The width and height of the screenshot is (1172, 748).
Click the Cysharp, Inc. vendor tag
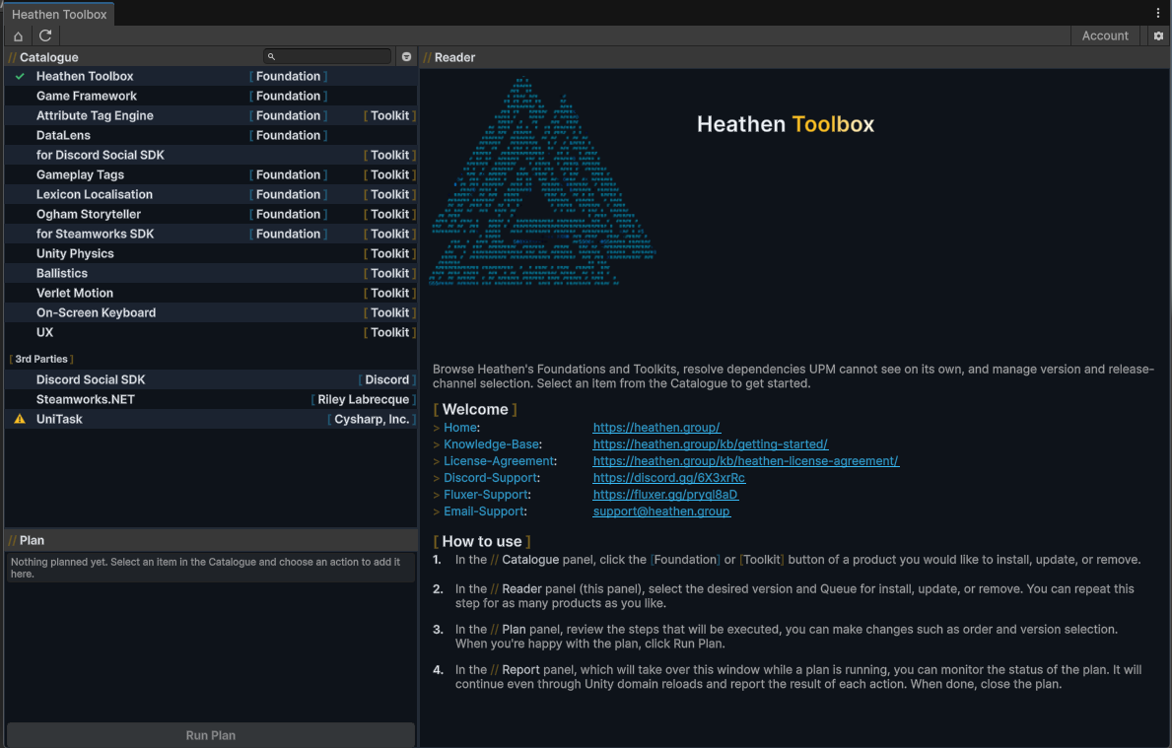coord(372,419)
